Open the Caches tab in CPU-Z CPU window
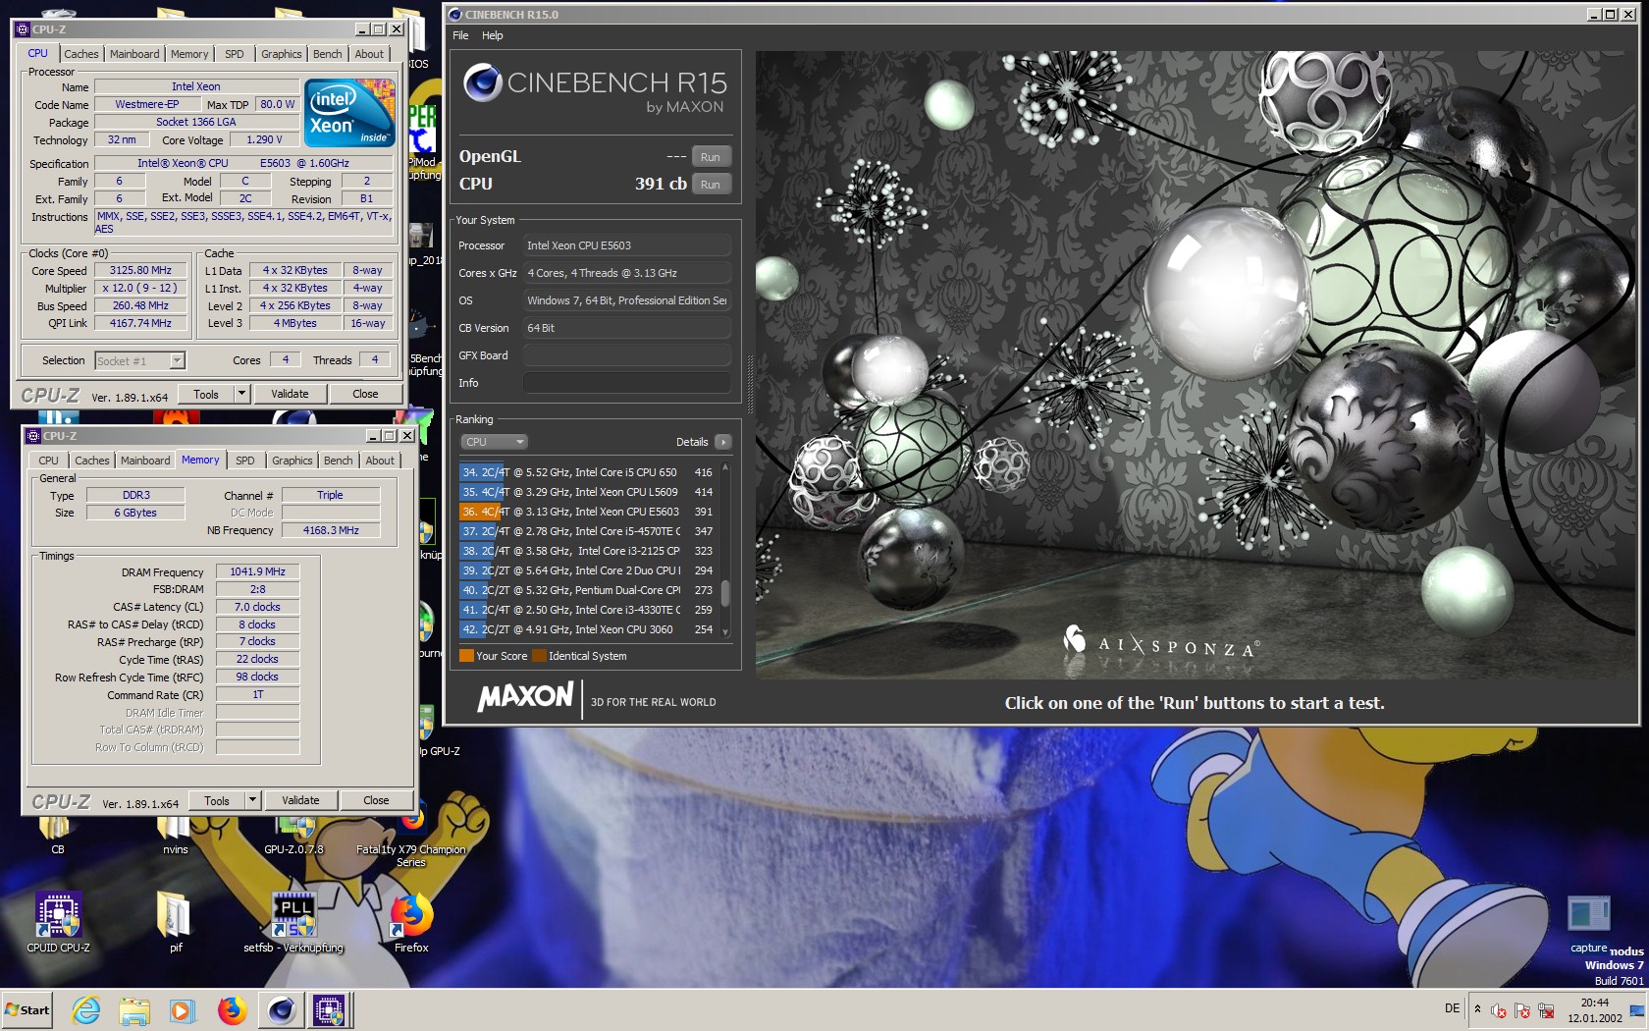The image size is (1649, 1031). (x=80, y=54)
